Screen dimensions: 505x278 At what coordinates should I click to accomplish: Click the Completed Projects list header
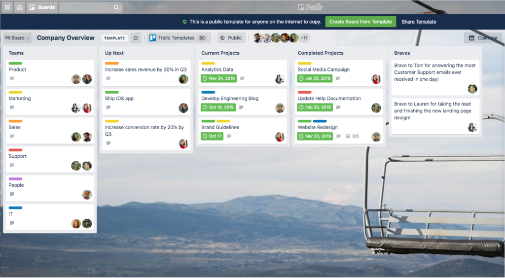click(x=321, y=53)
